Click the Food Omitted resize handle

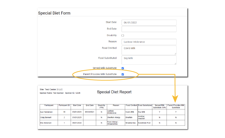point(175,54)
